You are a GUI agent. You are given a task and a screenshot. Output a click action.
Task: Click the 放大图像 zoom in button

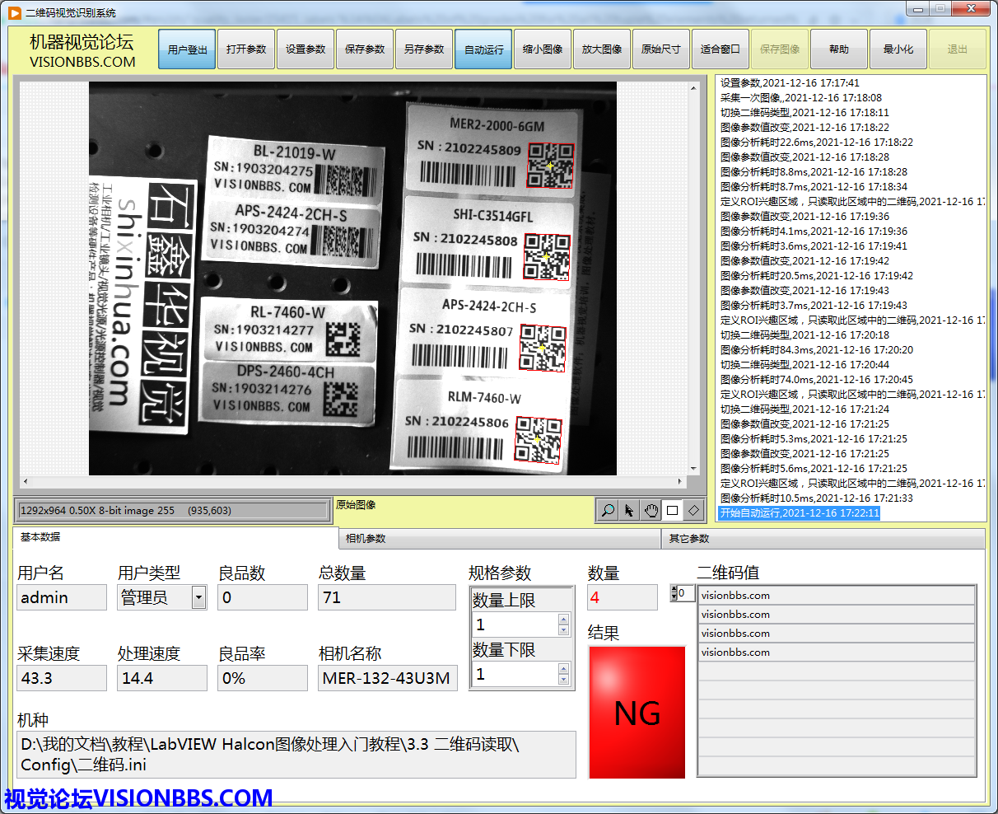(x=602, y=49)
